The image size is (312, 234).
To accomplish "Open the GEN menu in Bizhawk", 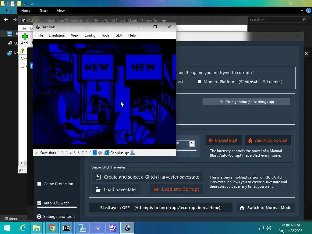I will [119, 35].
